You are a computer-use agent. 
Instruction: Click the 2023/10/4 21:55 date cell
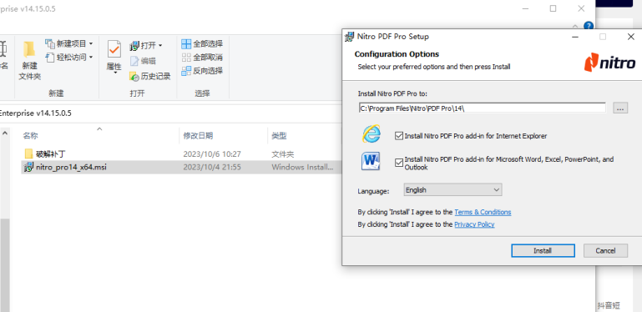click(x=212, y=167)
